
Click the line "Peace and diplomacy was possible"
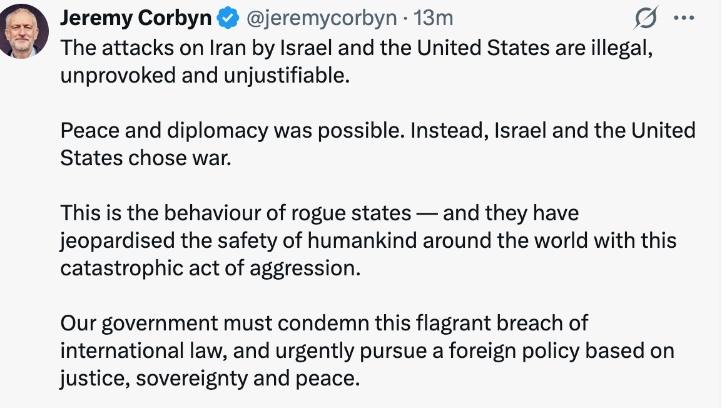coord(378,130)
